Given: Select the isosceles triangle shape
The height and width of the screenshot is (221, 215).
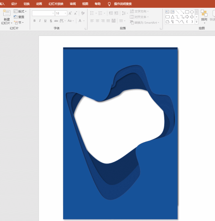Looking at the screenshot, I should point(172,17).
